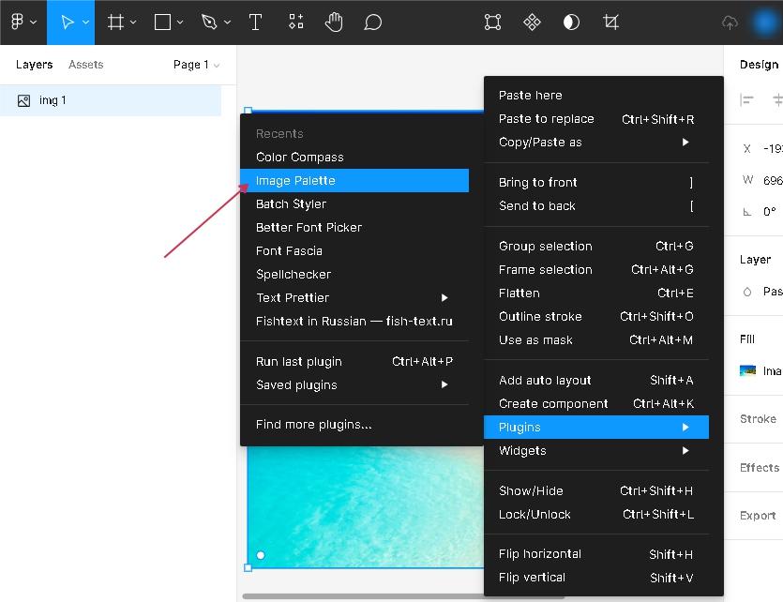Click the Create component icon in toolbar
The image size is (783, 602).
532,23
